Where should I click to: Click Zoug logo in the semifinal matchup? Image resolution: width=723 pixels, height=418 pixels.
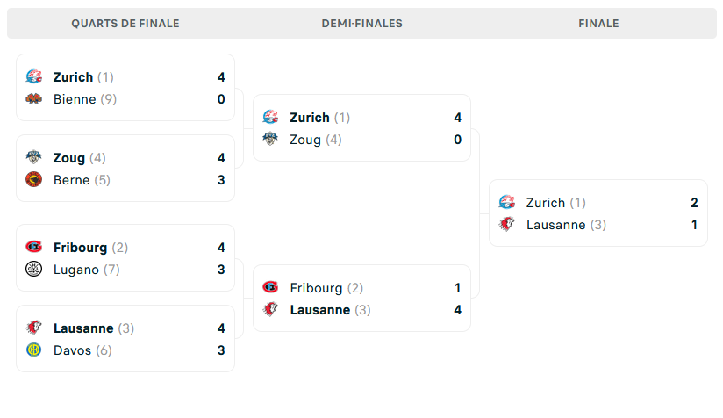(271, 140)
